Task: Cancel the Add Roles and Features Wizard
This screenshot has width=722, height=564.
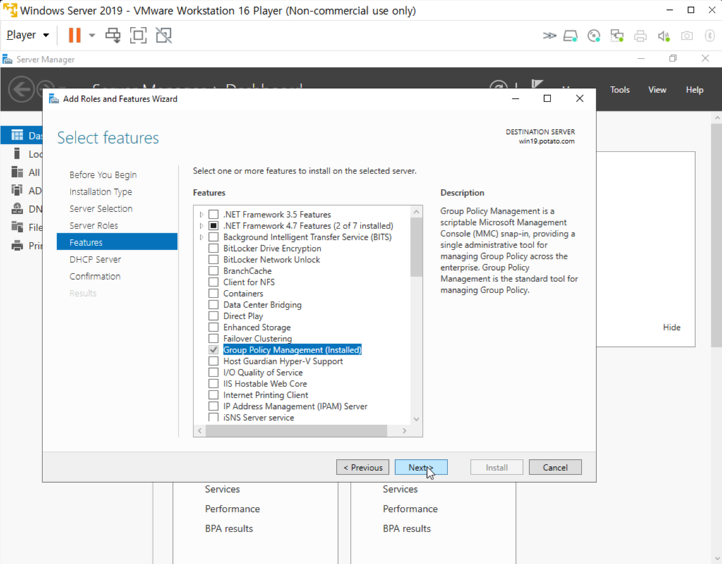Action: click(555, 467)
